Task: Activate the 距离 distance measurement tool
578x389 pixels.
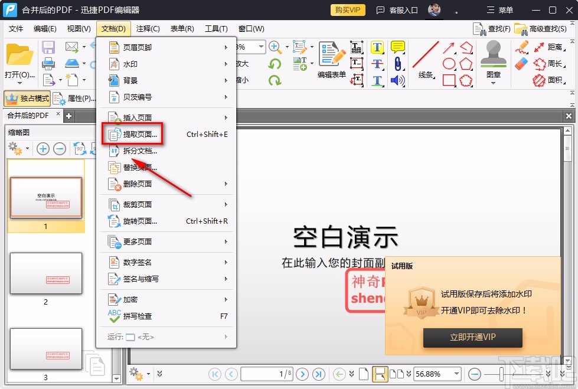Action: pyautogui.click(x=555, y=48)
